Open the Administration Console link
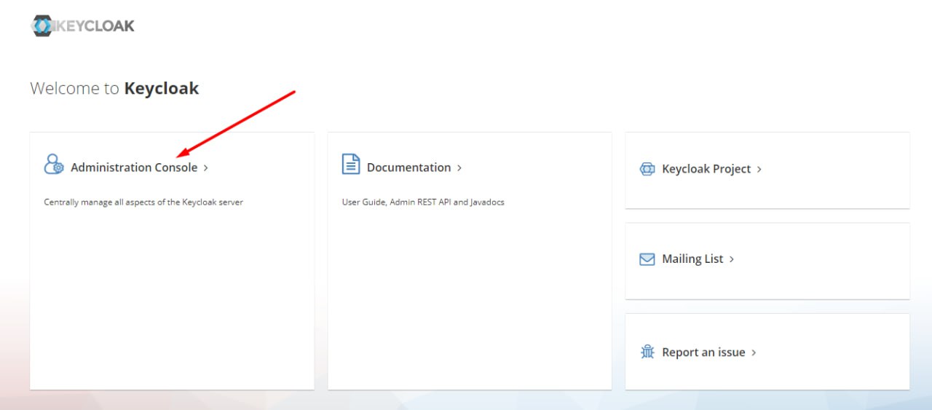Viewport: 932px width, 410px height. pos(134,167)
